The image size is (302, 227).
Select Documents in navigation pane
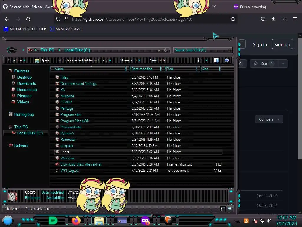[x=27, y=90]
